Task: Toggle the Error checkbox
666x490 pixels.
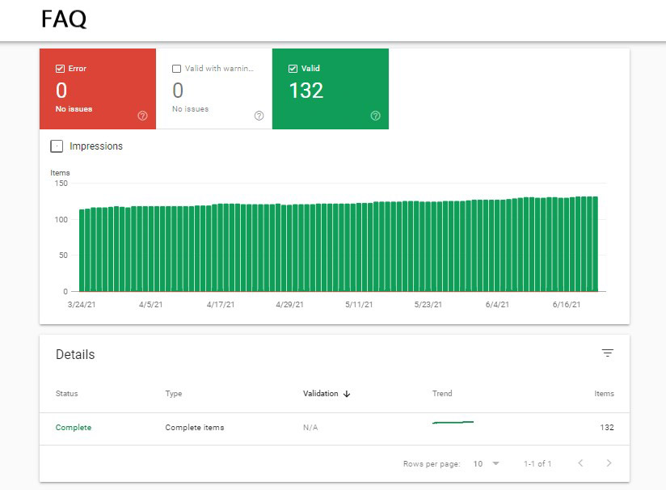Action: tap(60, 69)
